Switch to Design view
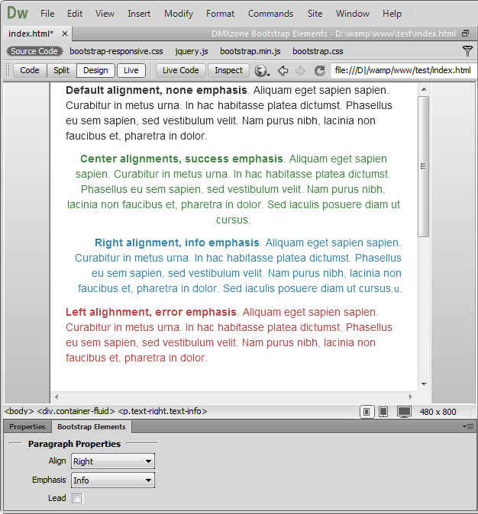Viewport: 478px width, 514px height. (x=95, y=70)
